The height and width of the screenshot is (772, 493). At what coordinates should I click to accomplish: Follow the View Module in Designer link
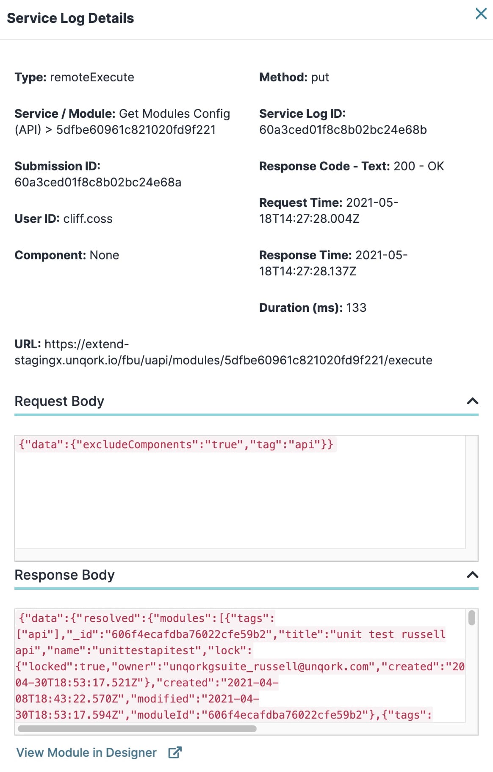tap(86, 753)
